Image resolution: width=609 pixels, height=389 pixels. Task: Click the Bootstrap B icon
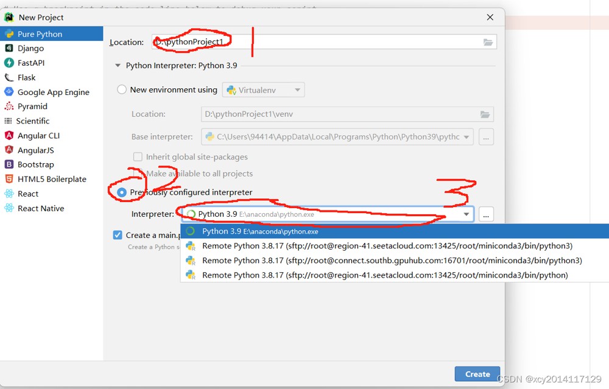(x=9, y=164)
